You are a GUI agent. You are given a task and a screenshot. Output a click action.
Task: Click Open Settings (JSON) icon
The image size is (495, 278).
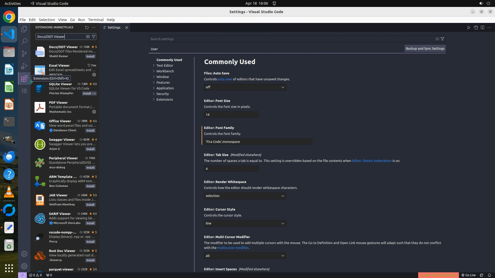(476, 28)
